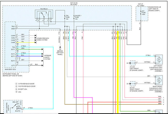Image resolution: width=168 pixels, height=114 pixels.
Task: Click the CANN pin label
Action: click(x=13, y=40)
